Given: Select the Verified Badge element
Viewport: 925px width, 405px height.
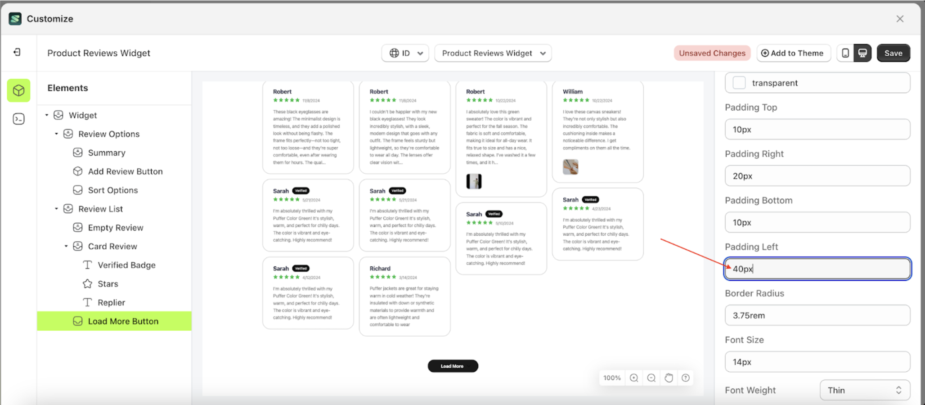Looking at the screenshot, I should 126,265.
